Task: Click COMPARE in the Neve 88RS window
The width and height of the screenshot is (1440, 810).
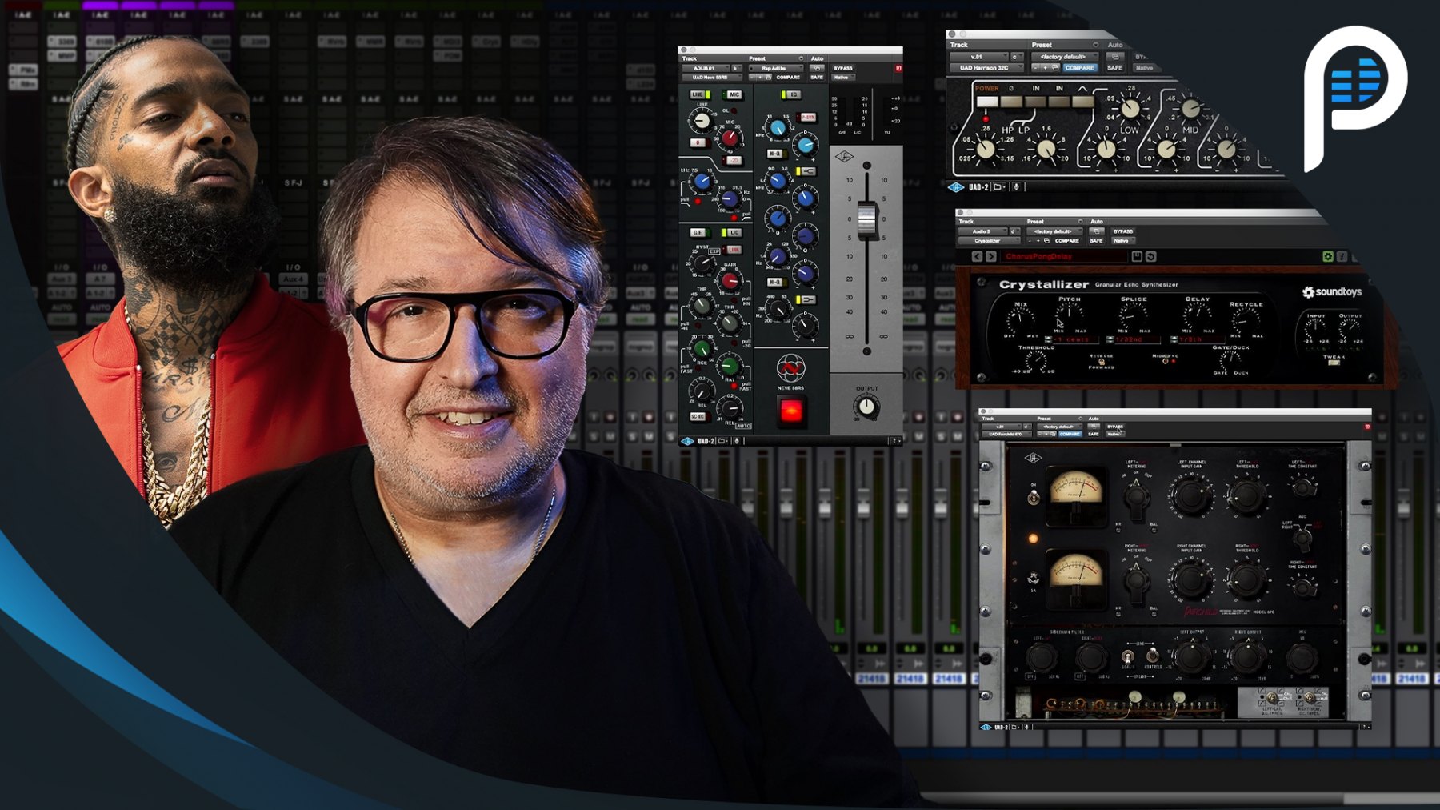Action: coord(788,78)
